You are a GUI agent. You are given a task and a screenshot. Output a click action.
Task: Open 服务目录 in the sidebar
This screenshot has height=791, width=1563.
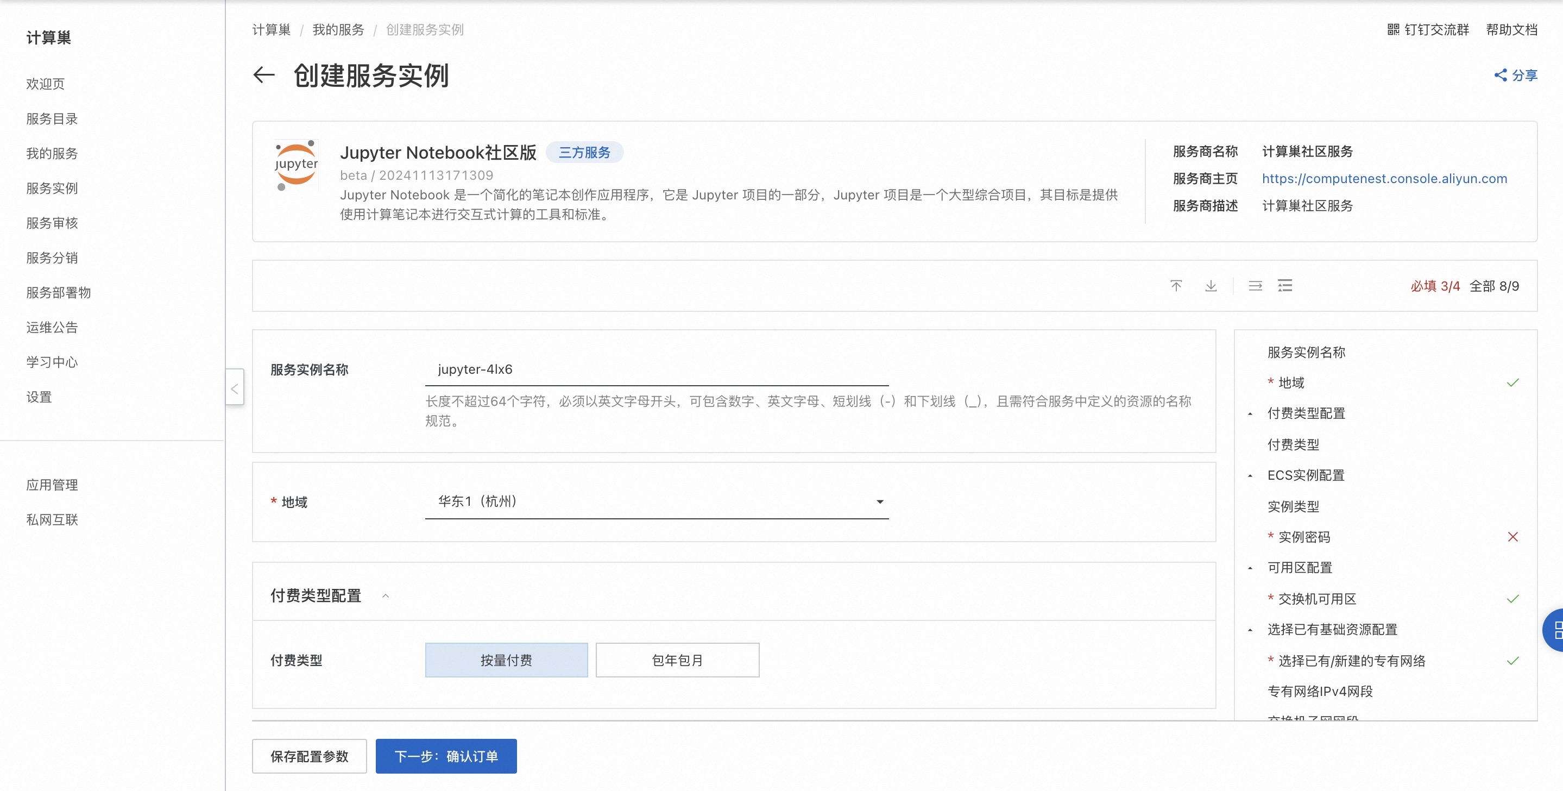52,119
